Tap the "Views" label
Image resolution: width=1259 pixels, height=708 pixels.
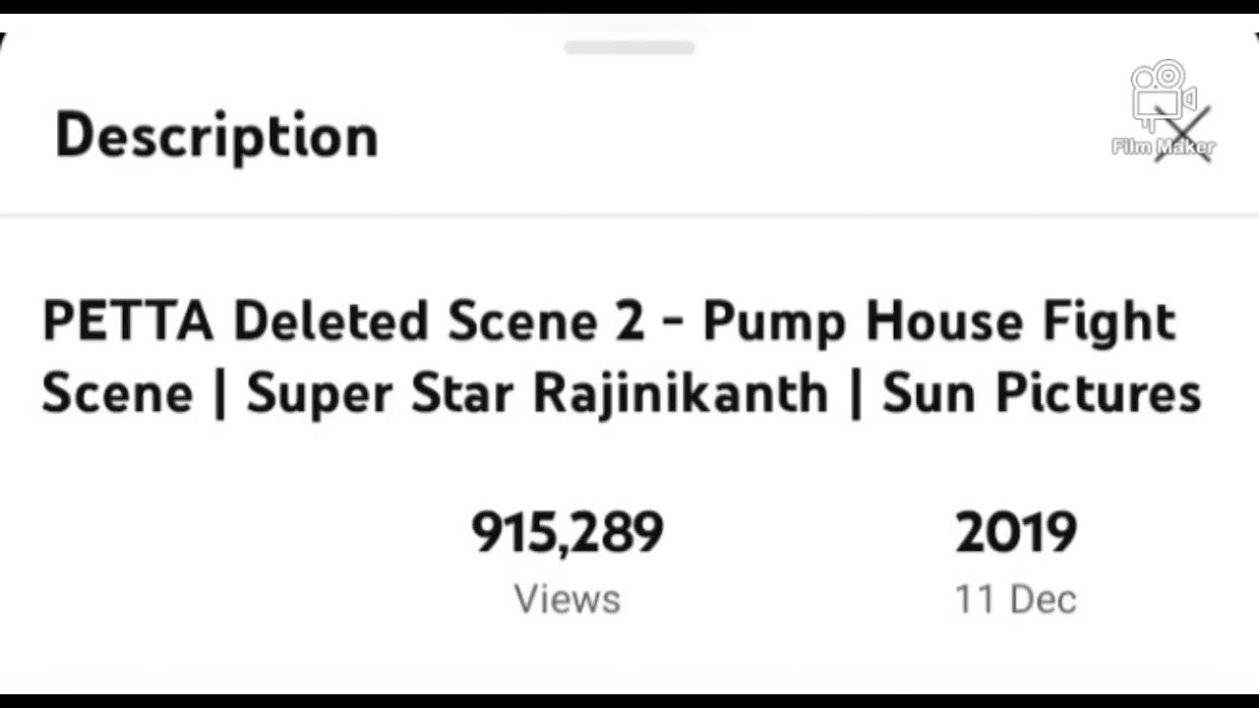tap(568, 599)
